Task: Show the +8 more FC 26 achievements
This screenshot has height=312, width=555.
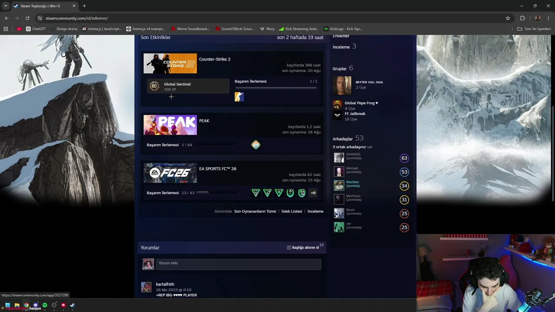Action: [313, 193]
